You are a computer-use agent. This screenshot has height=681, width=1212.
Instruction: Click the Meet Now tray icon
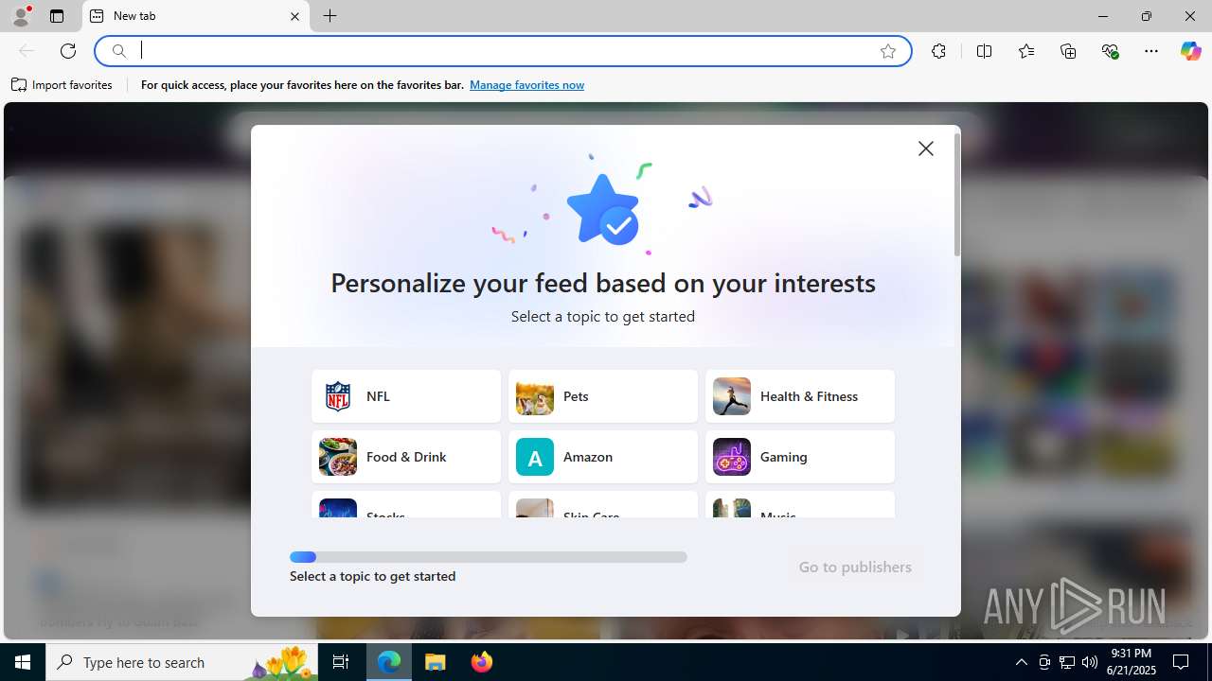1044,662
